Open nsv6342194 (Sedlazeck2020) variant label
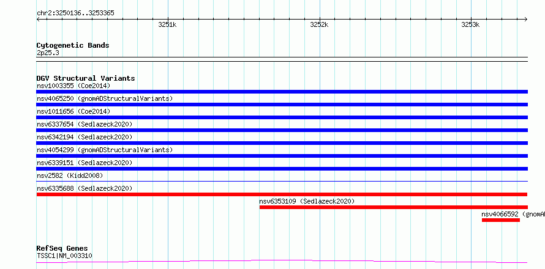Viewport: 545px width, 269px height. point(85,137)
